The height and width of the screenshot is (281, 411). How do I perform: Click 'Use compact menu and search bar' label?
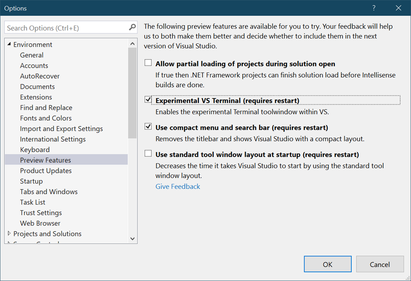click(241, 128)
